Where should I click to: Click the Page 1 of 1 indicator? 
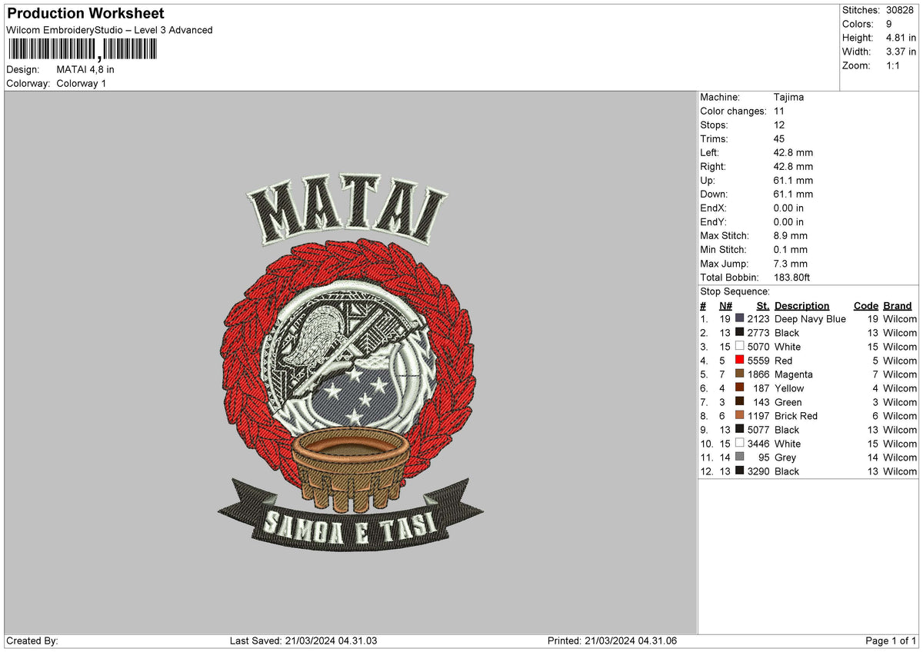coord(891,640)
